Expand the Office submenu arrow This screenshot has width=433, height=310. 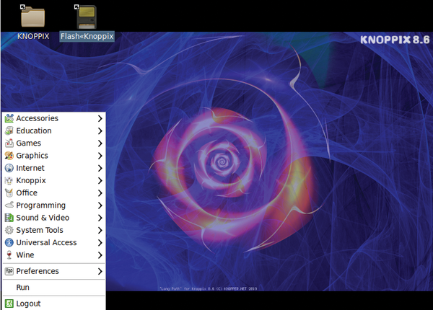coord(100,193)
